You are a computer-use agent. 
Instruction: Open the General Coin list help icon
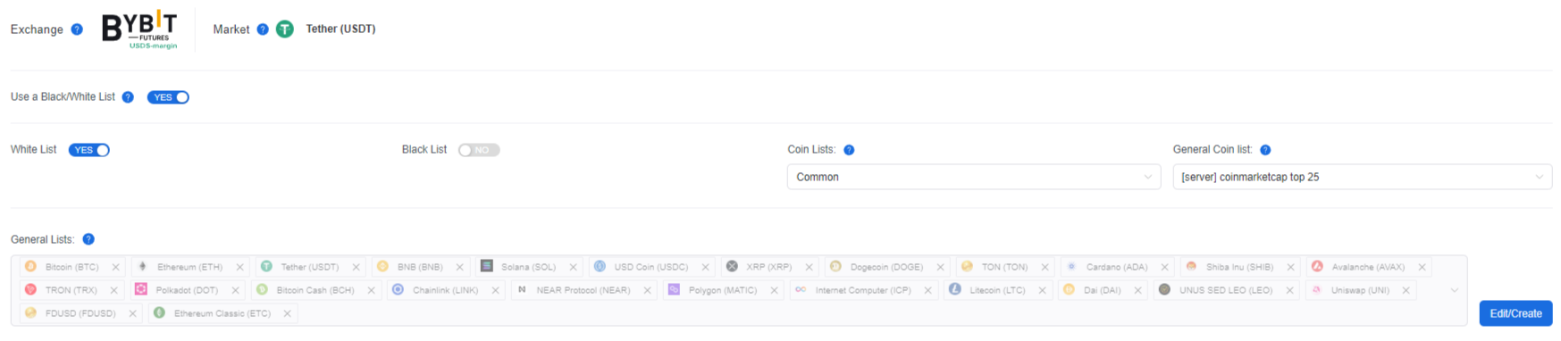coord(1265,150)
